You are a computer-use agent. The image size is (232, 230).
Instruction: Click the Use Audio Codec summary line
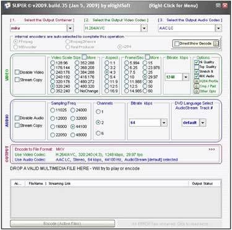(x=96, y=160)
